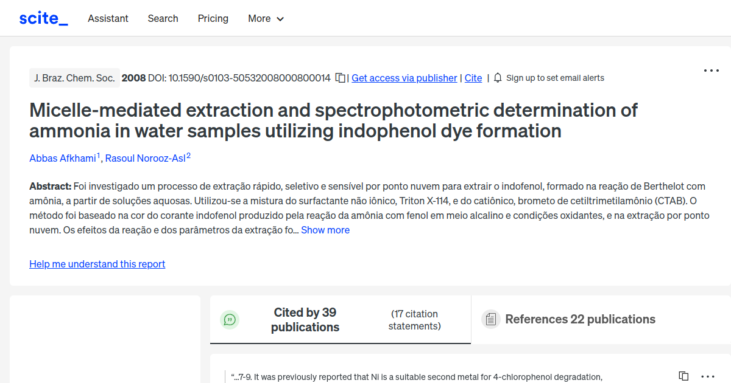Click the green citation statements icon
731x383 pixels.
[x=230, y=319]
